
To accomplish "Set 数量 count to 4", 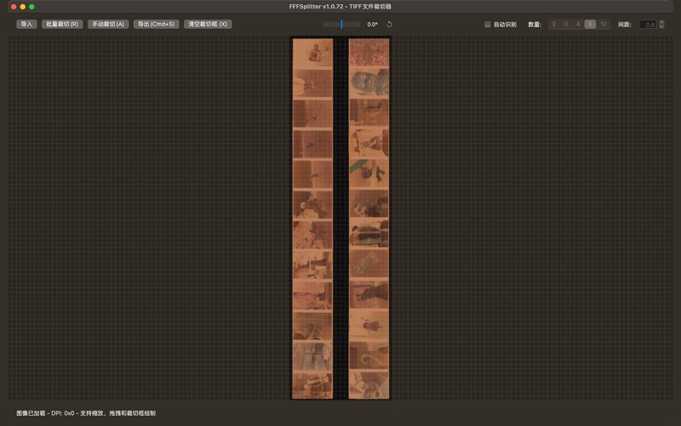I will (578, 25).
